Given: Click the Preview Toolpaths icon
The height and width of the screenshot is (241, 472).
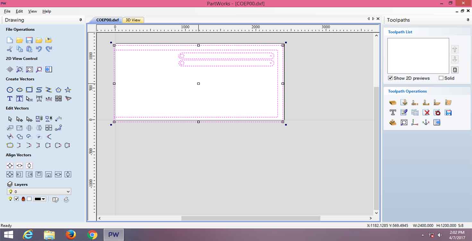Looking at the screenshot, I should (393, 122).
